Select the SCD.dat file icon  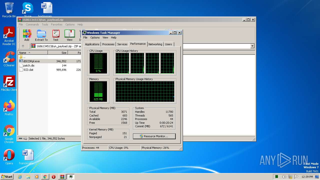(x=21, y=70)
